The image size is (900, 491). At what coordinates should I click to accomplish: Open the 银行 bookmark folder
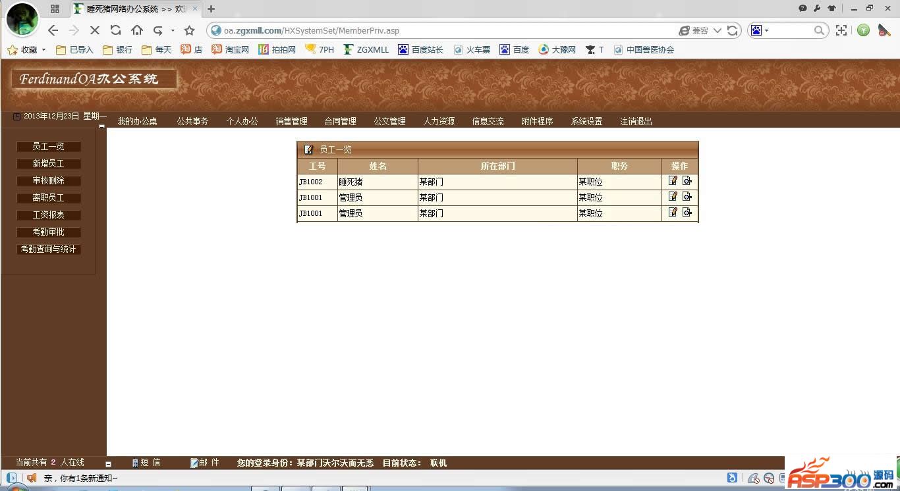pyautogui.click(x=117, y=49)
